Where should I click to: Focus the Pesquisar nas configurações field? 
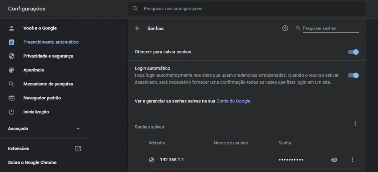(x=247, y=9)
